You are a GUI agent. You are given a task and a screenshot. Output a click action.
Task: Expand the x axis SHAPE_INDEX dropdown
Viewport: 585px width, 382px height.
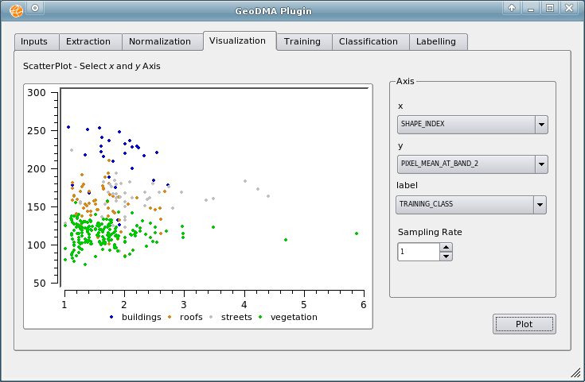click(540, 125)
